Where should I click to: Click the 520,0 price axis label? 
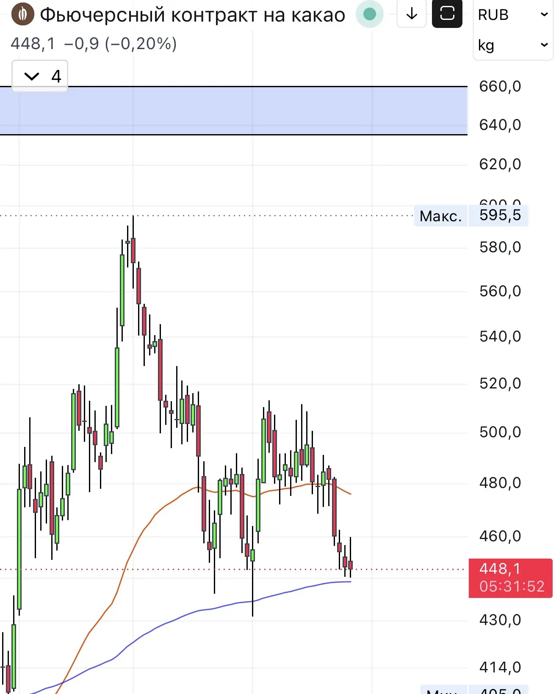point(500,383)
